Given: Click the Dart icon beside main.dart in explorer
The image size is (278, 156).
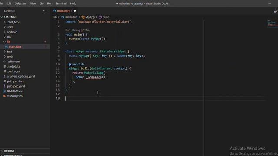Looking at the screenshot, I should [x=6, y=47].
